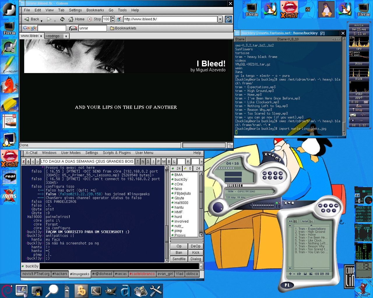Launch the XChat icon on left desktop panel
Image resolution: width=373 pixels, height=298 pixels.
point(9,159)
